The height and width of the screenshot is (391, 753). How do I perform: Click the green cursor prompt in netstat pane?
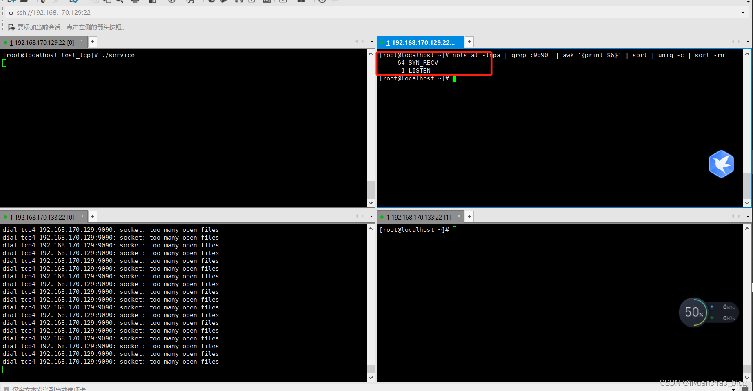click(454, 79)
